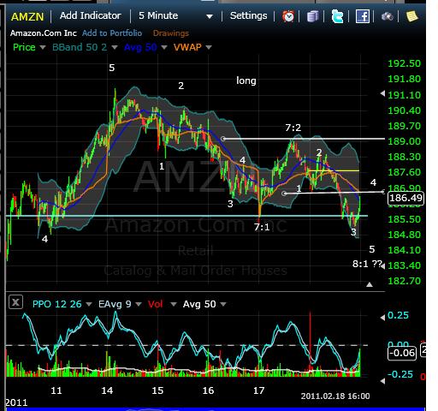Click the BBand 50 2 label
The image size is (438, 411).
click(x=80, y=47)
